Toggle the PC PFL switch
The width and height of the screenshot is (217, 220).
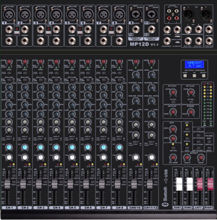173,102
